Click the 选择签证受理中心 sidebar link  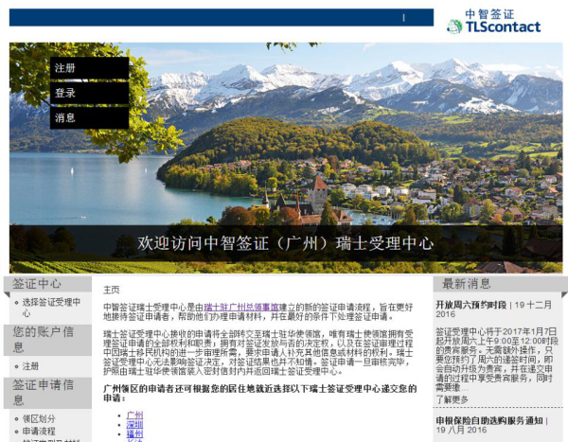[51, 308]
